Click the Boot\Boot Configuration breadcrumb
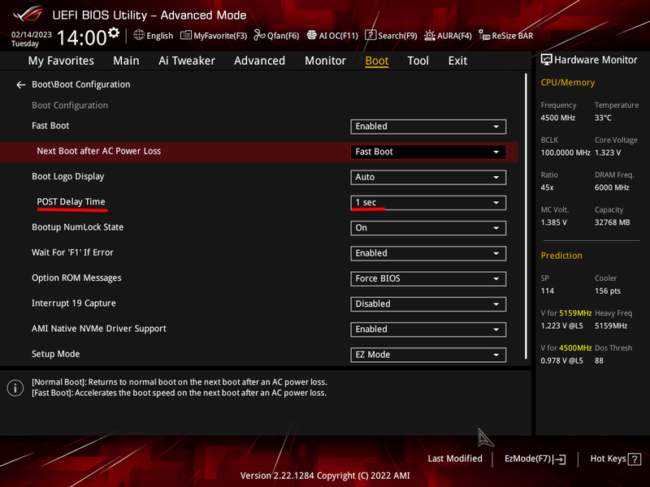The image size is (650, 487). tap(80, 84)
